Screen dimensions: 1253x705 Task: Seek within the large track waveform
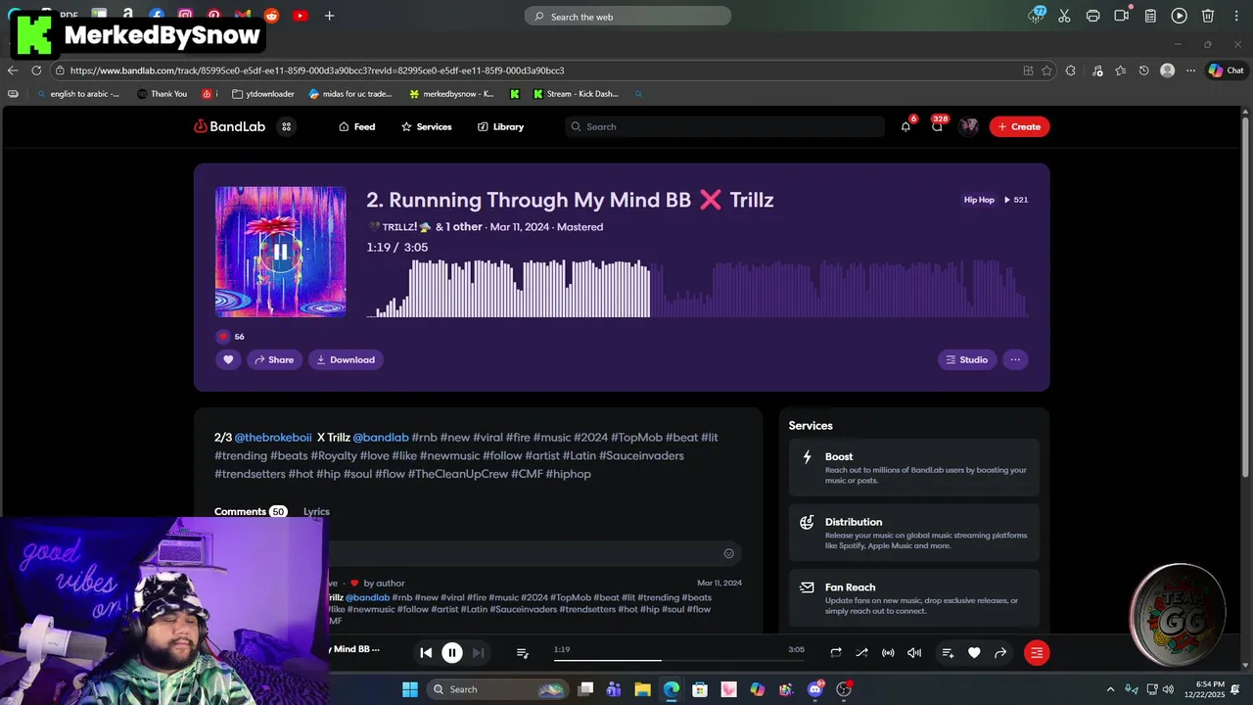[697, 288]
